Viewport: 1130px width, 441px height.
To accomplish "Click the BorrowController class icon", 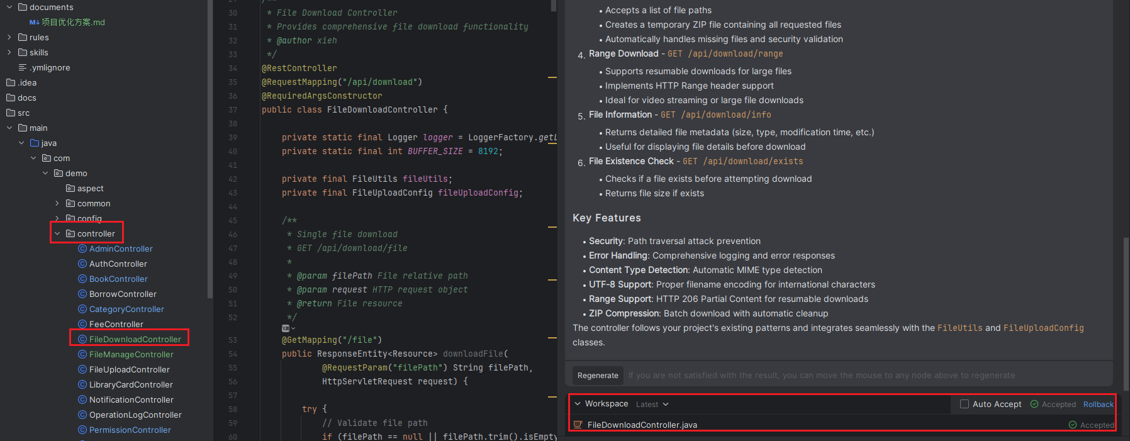I will pyautogui.click(x=82, y=294).
